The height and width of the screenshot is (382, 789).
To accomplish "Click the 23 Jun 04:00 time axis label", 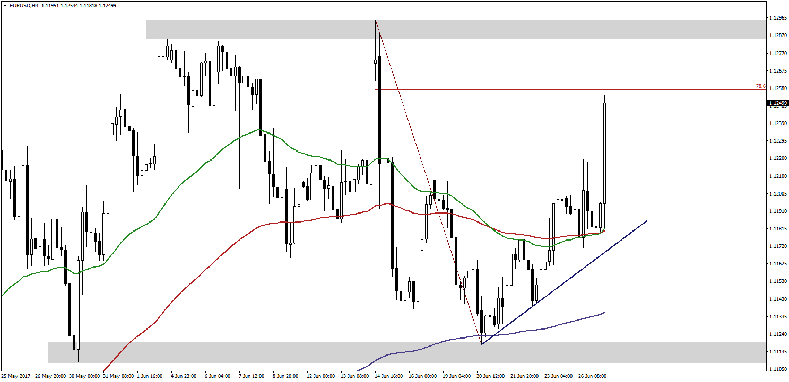I will point(559,376).
